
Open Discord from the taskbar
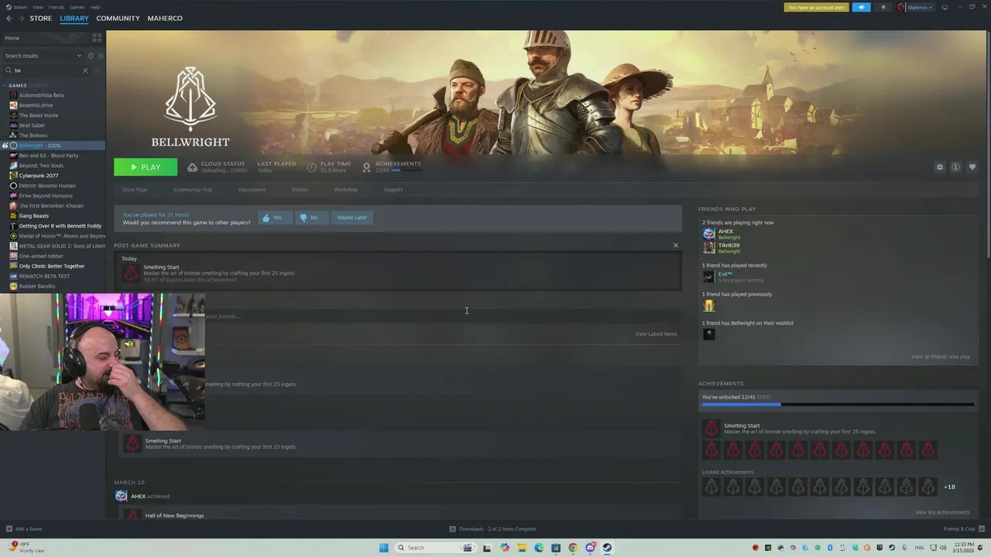point(591,548)
